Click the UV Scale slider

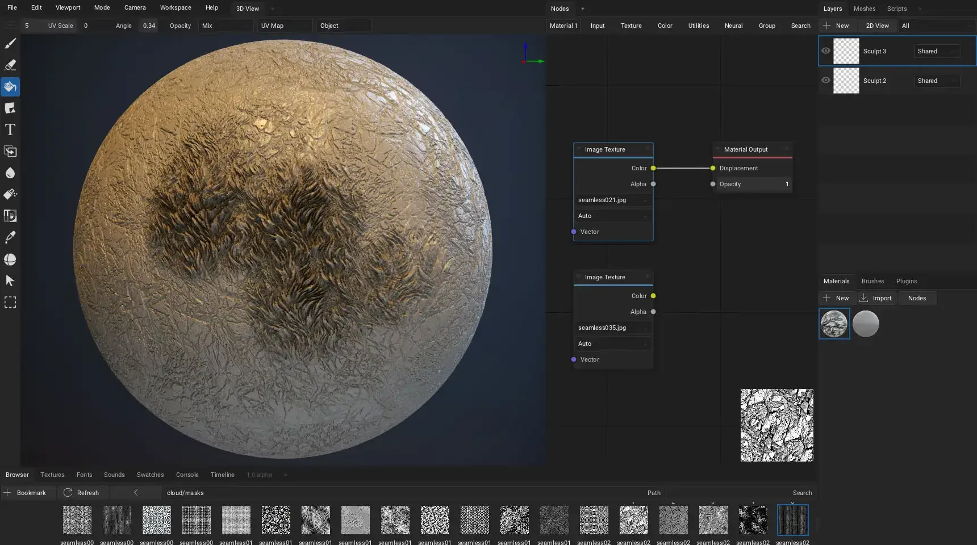coord(50,26)
